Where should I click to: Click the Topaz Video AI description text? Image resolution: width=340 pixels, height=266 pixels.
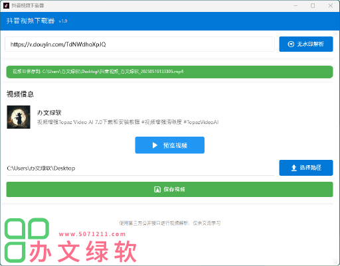127,122
